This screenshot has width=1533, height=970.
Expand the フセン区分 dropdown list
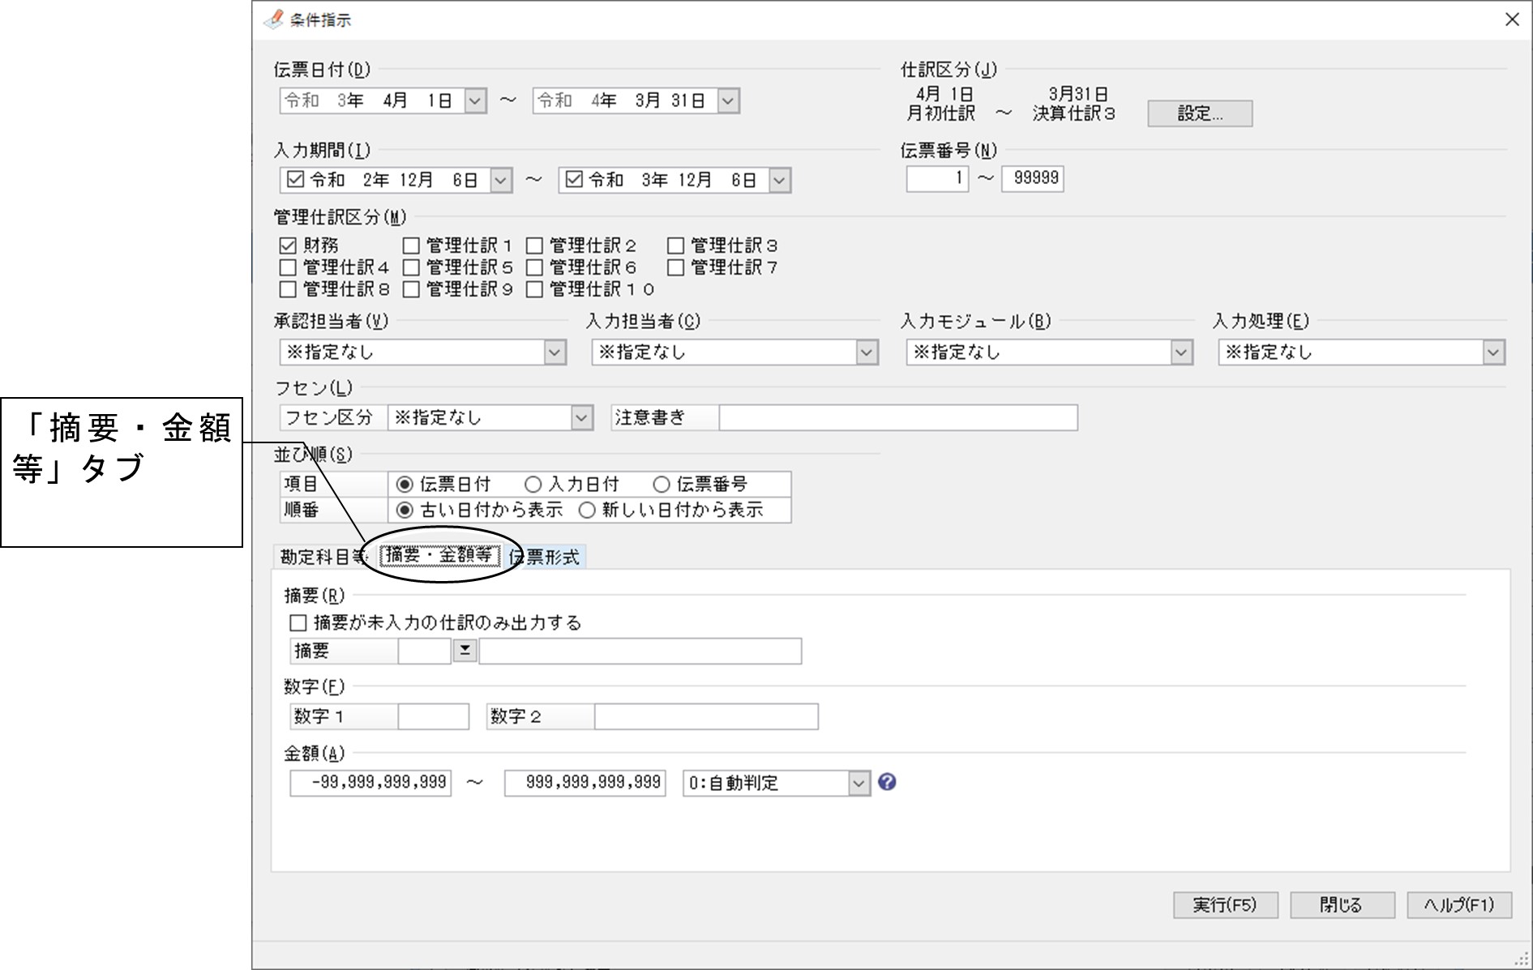coord(581,418)
